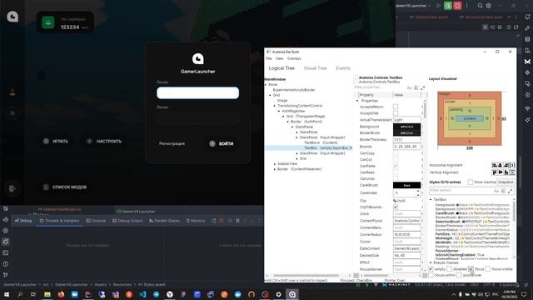
Task: Collapse AuthPageView tree node
Action: tap(279, 111)
